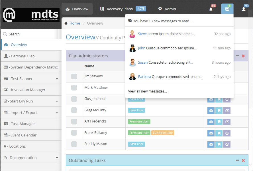The width and height of the screenshot is (253, 171).
Task: Open View all new messages link
Action: pyautogui.click(x=148, y=91)
